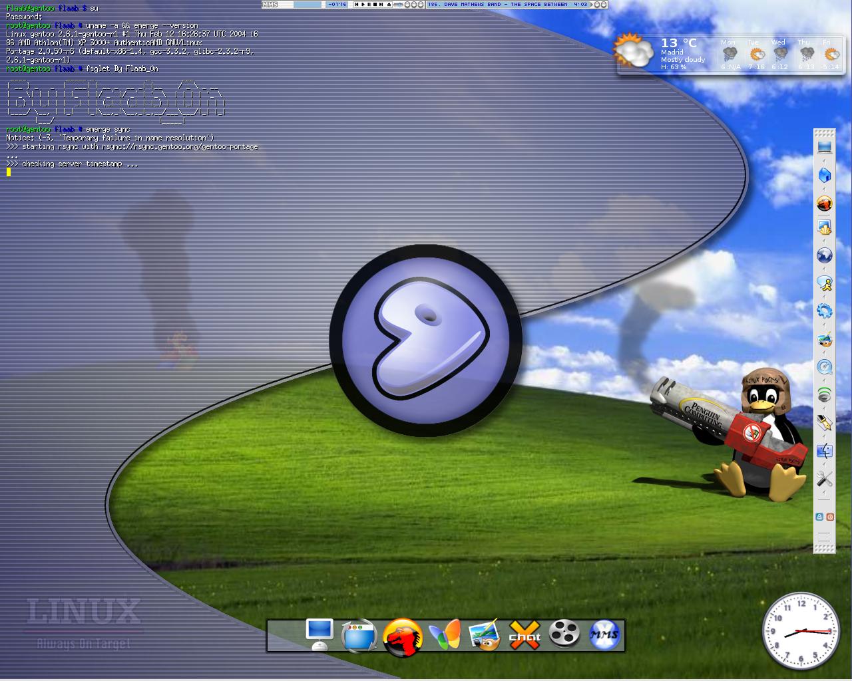
Task: Open Mozilla icon in the side panel
Action: point(825,203)
